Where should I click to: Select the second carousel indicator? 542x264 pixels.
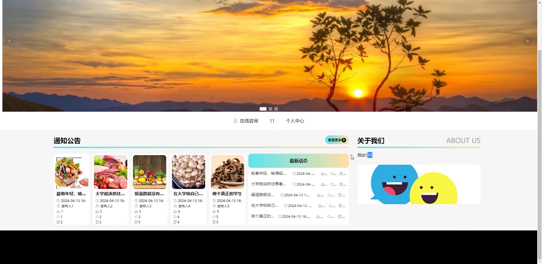pos(270,109)
